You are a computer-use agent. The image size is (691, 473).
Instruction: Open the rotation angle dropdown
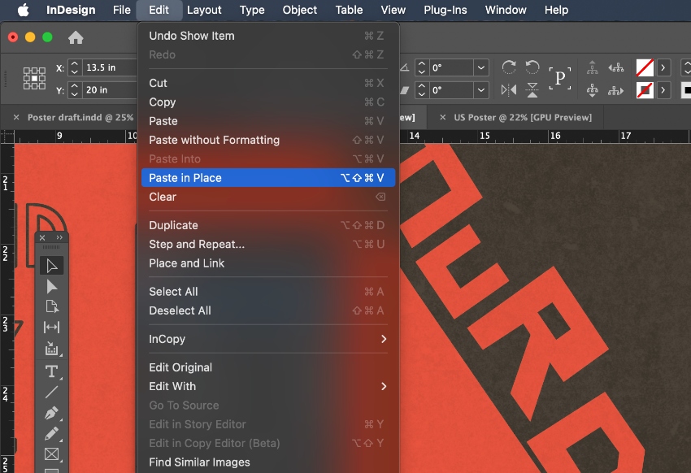(481, 67)
